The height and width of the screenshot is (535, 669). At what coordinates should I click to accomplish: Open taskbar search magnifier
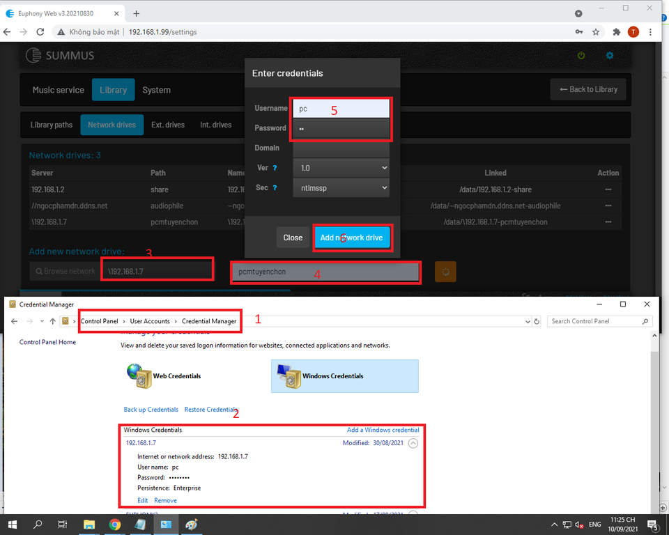(x=38, y=525)
